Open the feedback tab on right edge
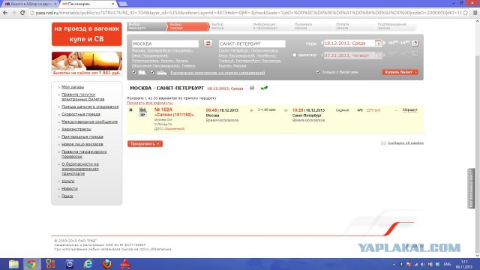The image size is (480, 270). coord(471,188)
